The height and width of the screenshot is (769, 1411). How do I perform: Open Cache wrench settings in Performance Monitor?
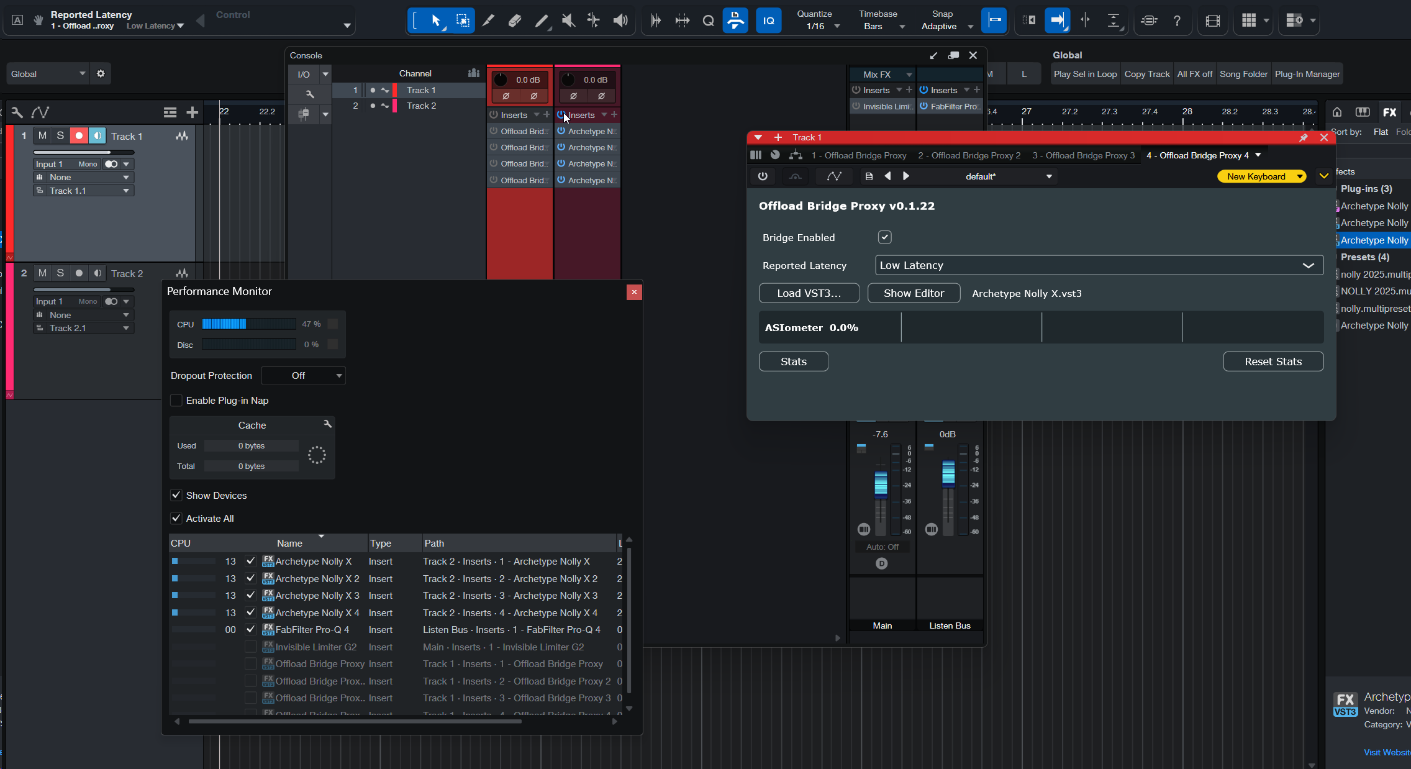click(327, 424)
